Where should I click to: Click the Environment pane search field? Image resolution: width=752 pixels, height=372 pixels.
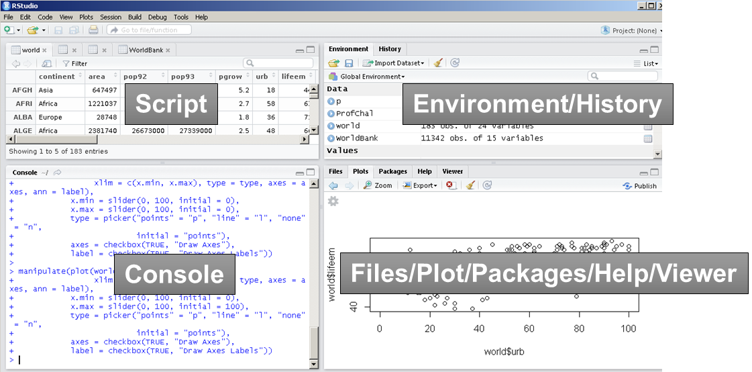623,76
